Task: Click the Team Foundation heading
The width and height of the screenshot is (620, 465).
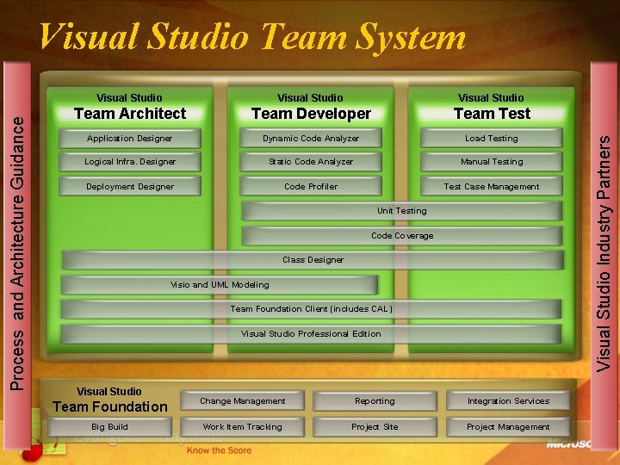Action: tap(110, 406)
